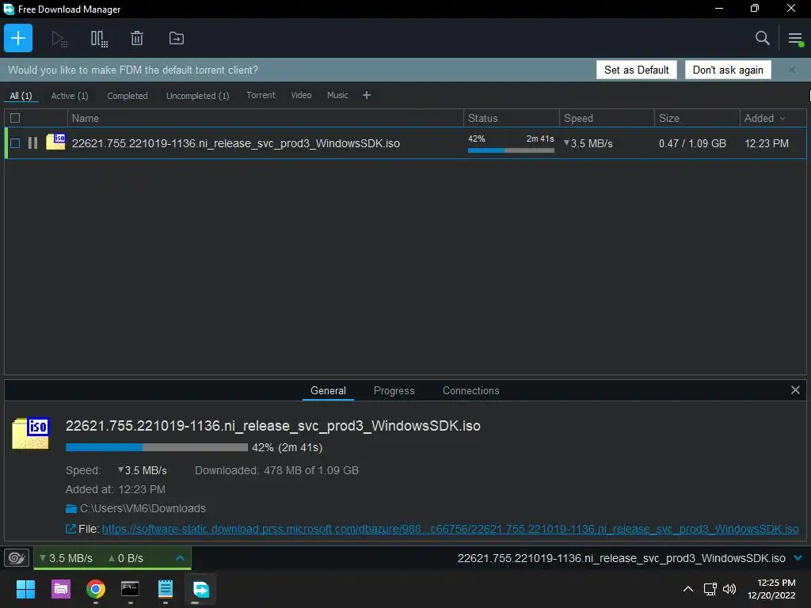Click the 12:23 PM added time cell
811x608 pixels.
point(767,143)
